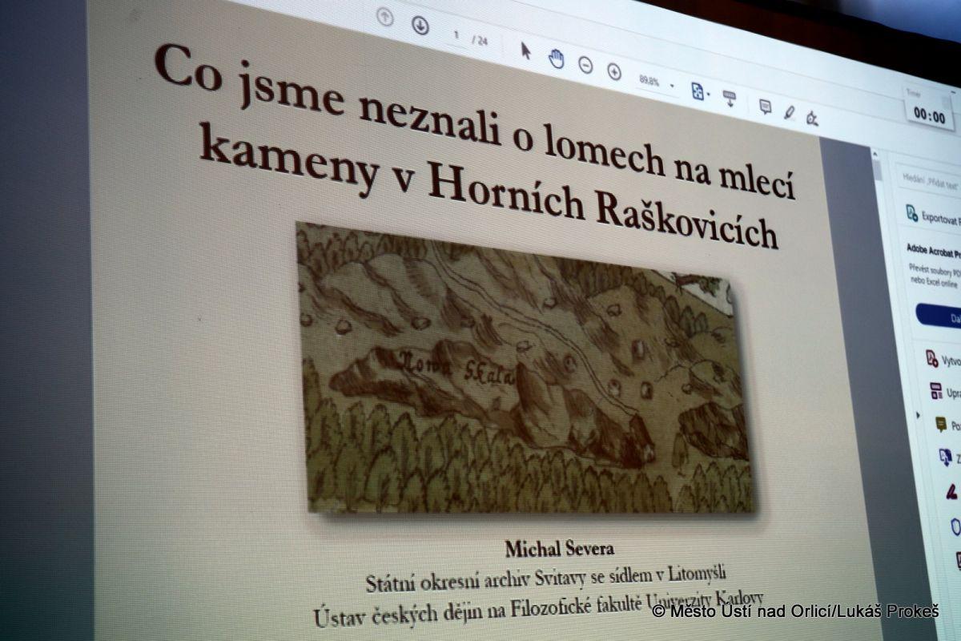Add a comment with the sticky note icon
Screen dimensions: 961x641
765,107
